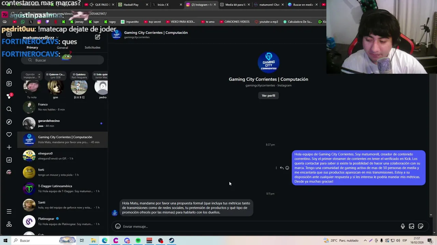Click the Windows Start button

(x=5, y=241)
